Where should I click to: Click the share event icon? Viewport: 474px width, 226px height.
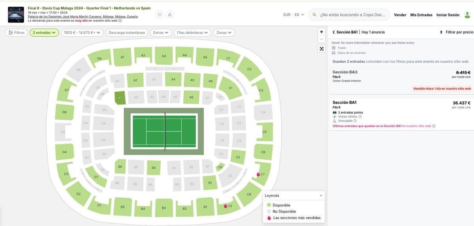pos(170,15)
